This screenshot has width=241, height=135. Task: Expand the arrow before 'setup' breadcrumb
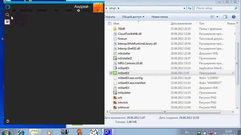106,8
